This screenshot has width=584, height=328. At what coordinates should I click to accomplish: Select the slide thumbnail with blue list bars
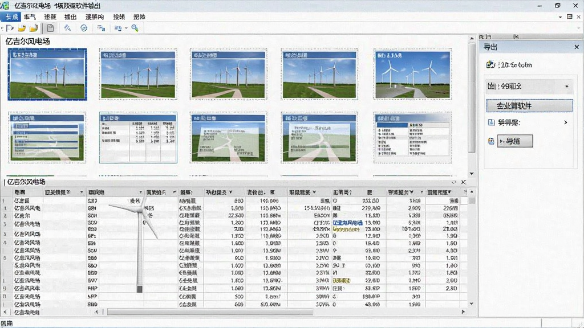[x=47, y=137]
